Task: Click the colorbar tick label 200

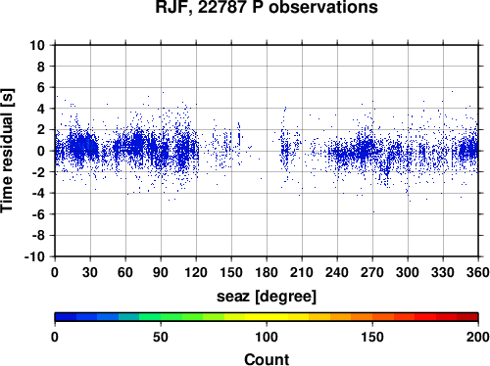Action: pyautogui.click(x=478, y=337)
